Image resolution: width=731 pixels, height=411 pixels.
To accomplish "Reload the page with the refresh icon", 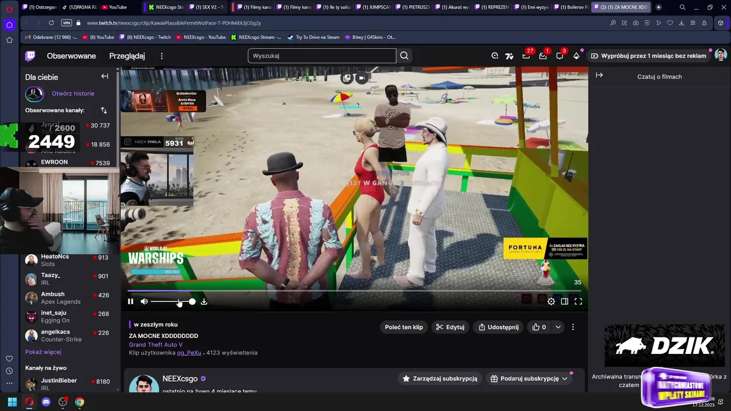I will pos(51,23).
